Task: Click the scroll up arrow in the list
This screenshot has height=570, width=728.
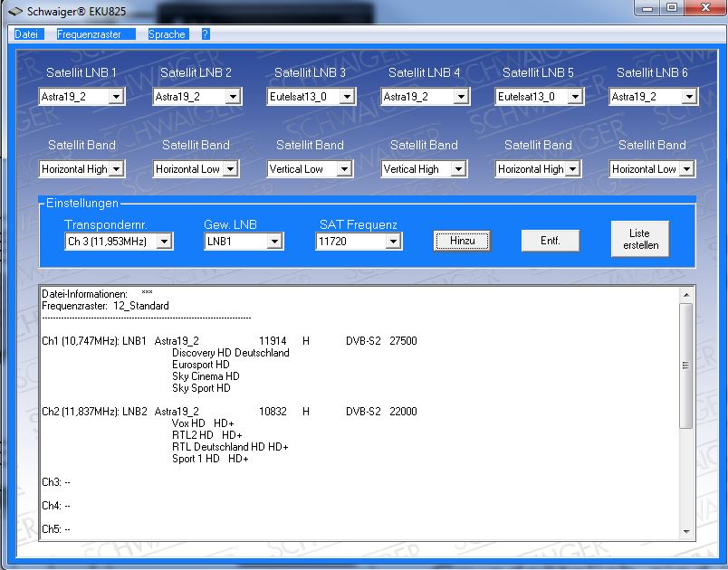Action: point(685,295)
